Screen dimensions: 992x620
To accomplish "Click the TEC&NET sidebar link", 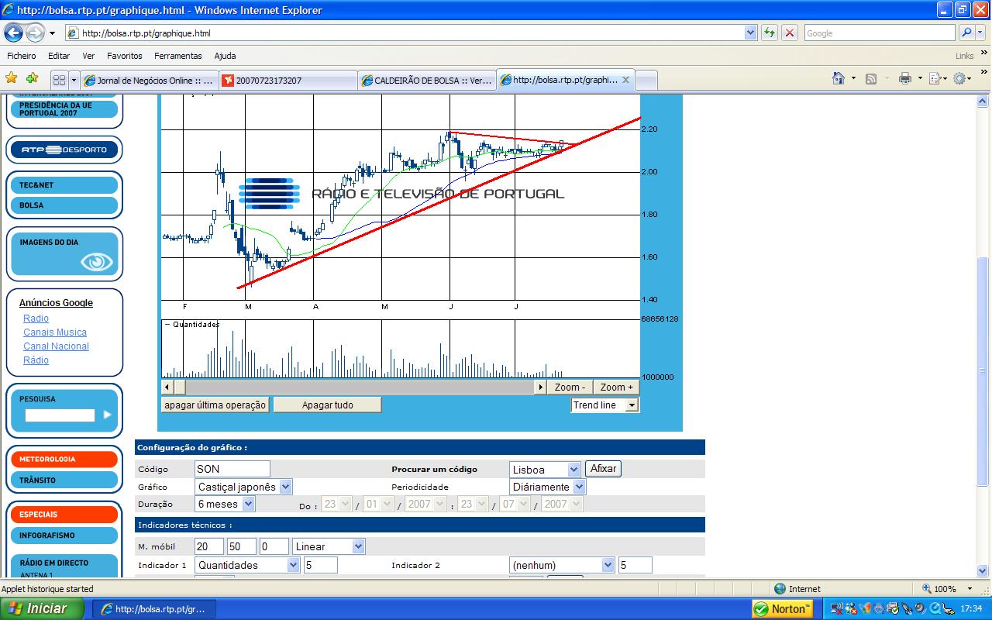I will tap(64, 185).
